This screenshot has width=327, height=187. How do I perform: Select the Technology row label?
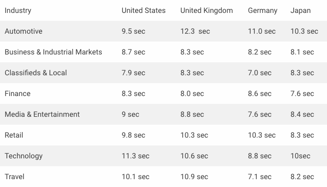click(24, 156)
